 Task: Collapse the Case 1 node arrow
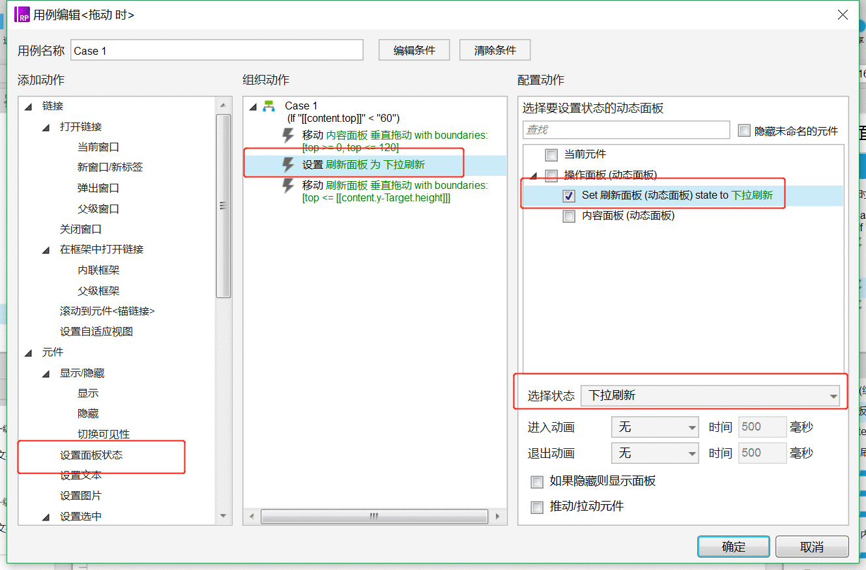(252, 107)
